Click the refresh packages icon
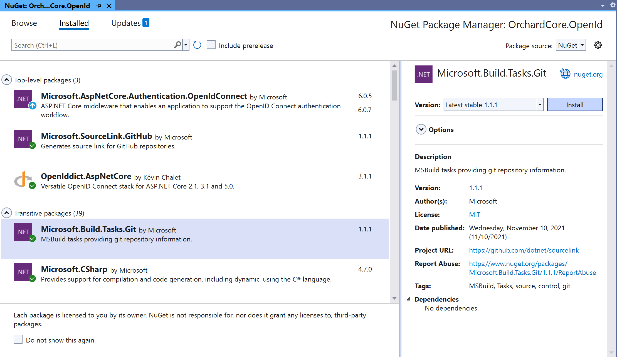617x357 pixels. [x=197, y=45]
